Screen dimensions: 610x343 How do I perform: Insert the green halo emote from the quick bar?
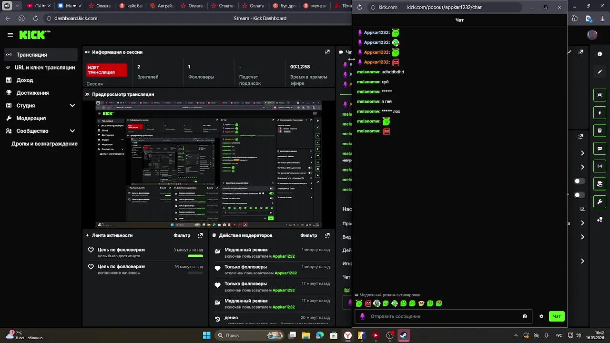359,303
